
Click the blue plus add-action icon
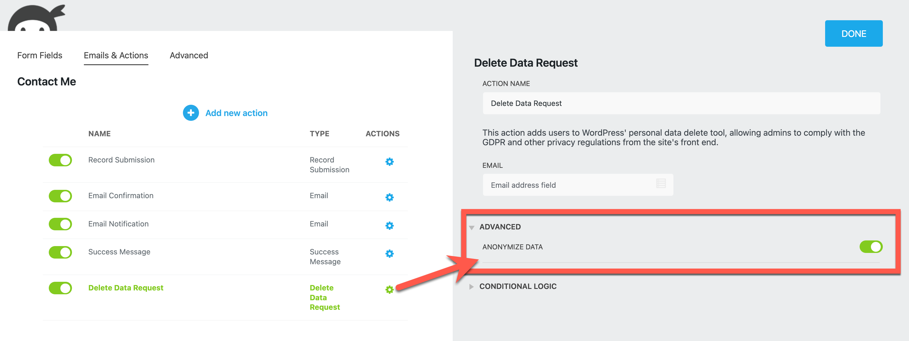pyautogui.click(x=191, y=113)
